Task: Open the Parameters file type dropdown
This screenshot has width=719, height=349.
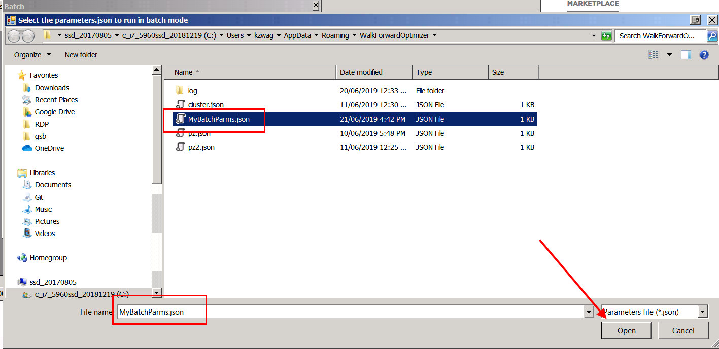Action: (654, 312)
